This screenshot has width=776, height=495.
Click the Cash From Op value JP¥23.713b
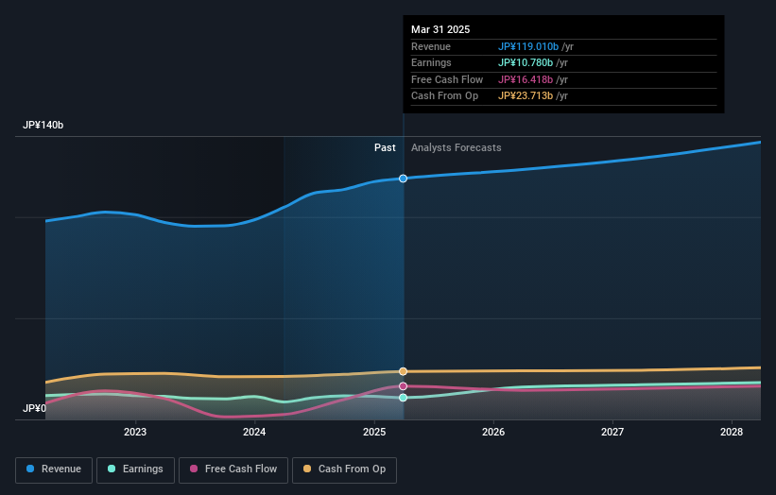click(526, 96)
